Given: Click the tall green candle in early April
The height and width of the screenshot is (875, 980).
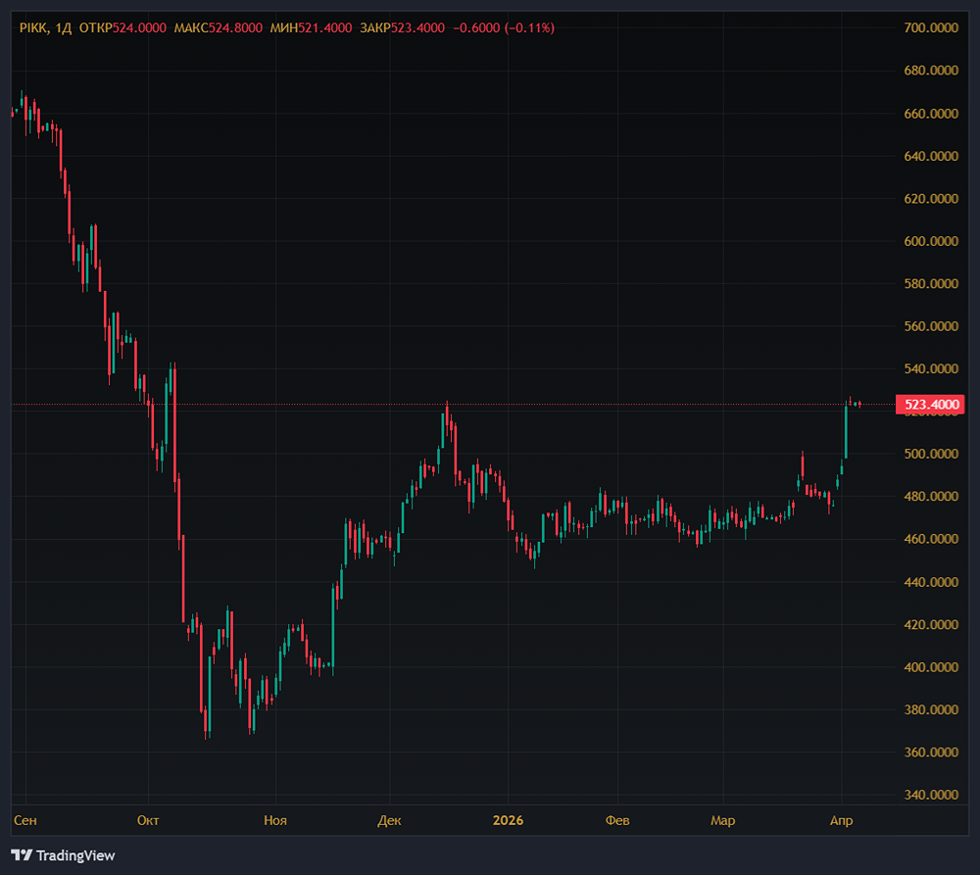Looking at the screenshot, I should 846,431.
